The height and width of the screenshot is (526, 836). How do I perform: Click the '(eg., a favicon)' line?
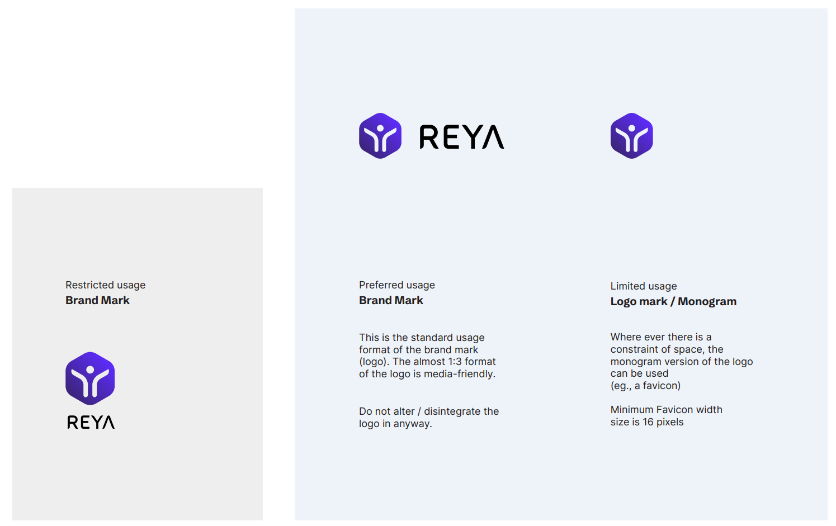click(645, 386)
